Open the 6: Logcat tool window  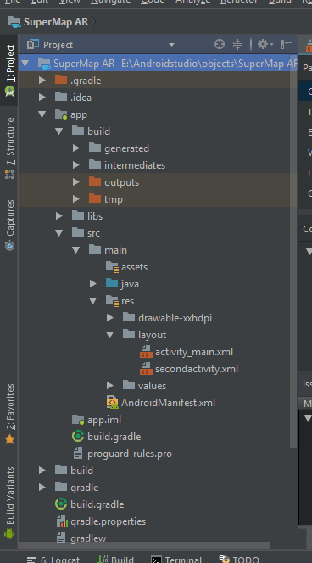53,559
